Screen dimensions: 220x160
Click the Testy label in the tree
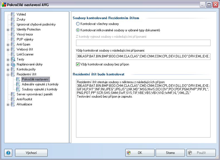[x=20, y=59]
